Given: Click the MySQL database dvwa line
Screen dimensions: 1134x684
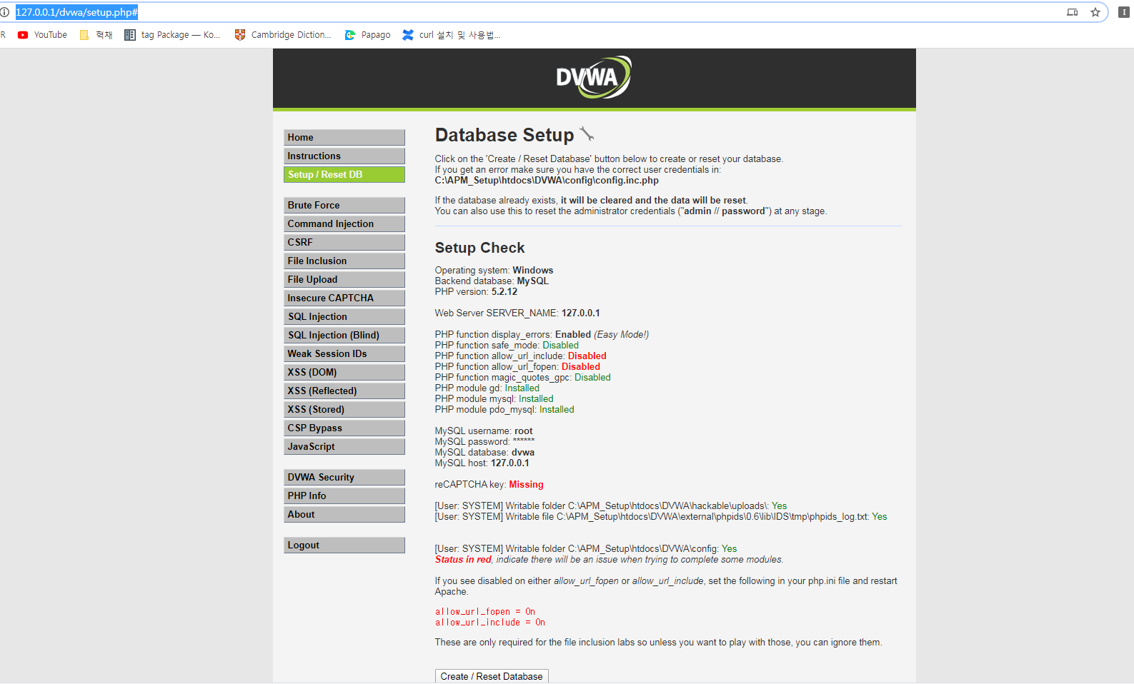Looking at the screenshot, I should click(x=484, y=453).
